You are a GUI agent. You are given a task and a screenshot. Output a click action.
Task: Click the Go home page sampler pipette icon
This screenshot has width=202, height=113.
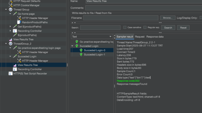(x=15, y=14)
